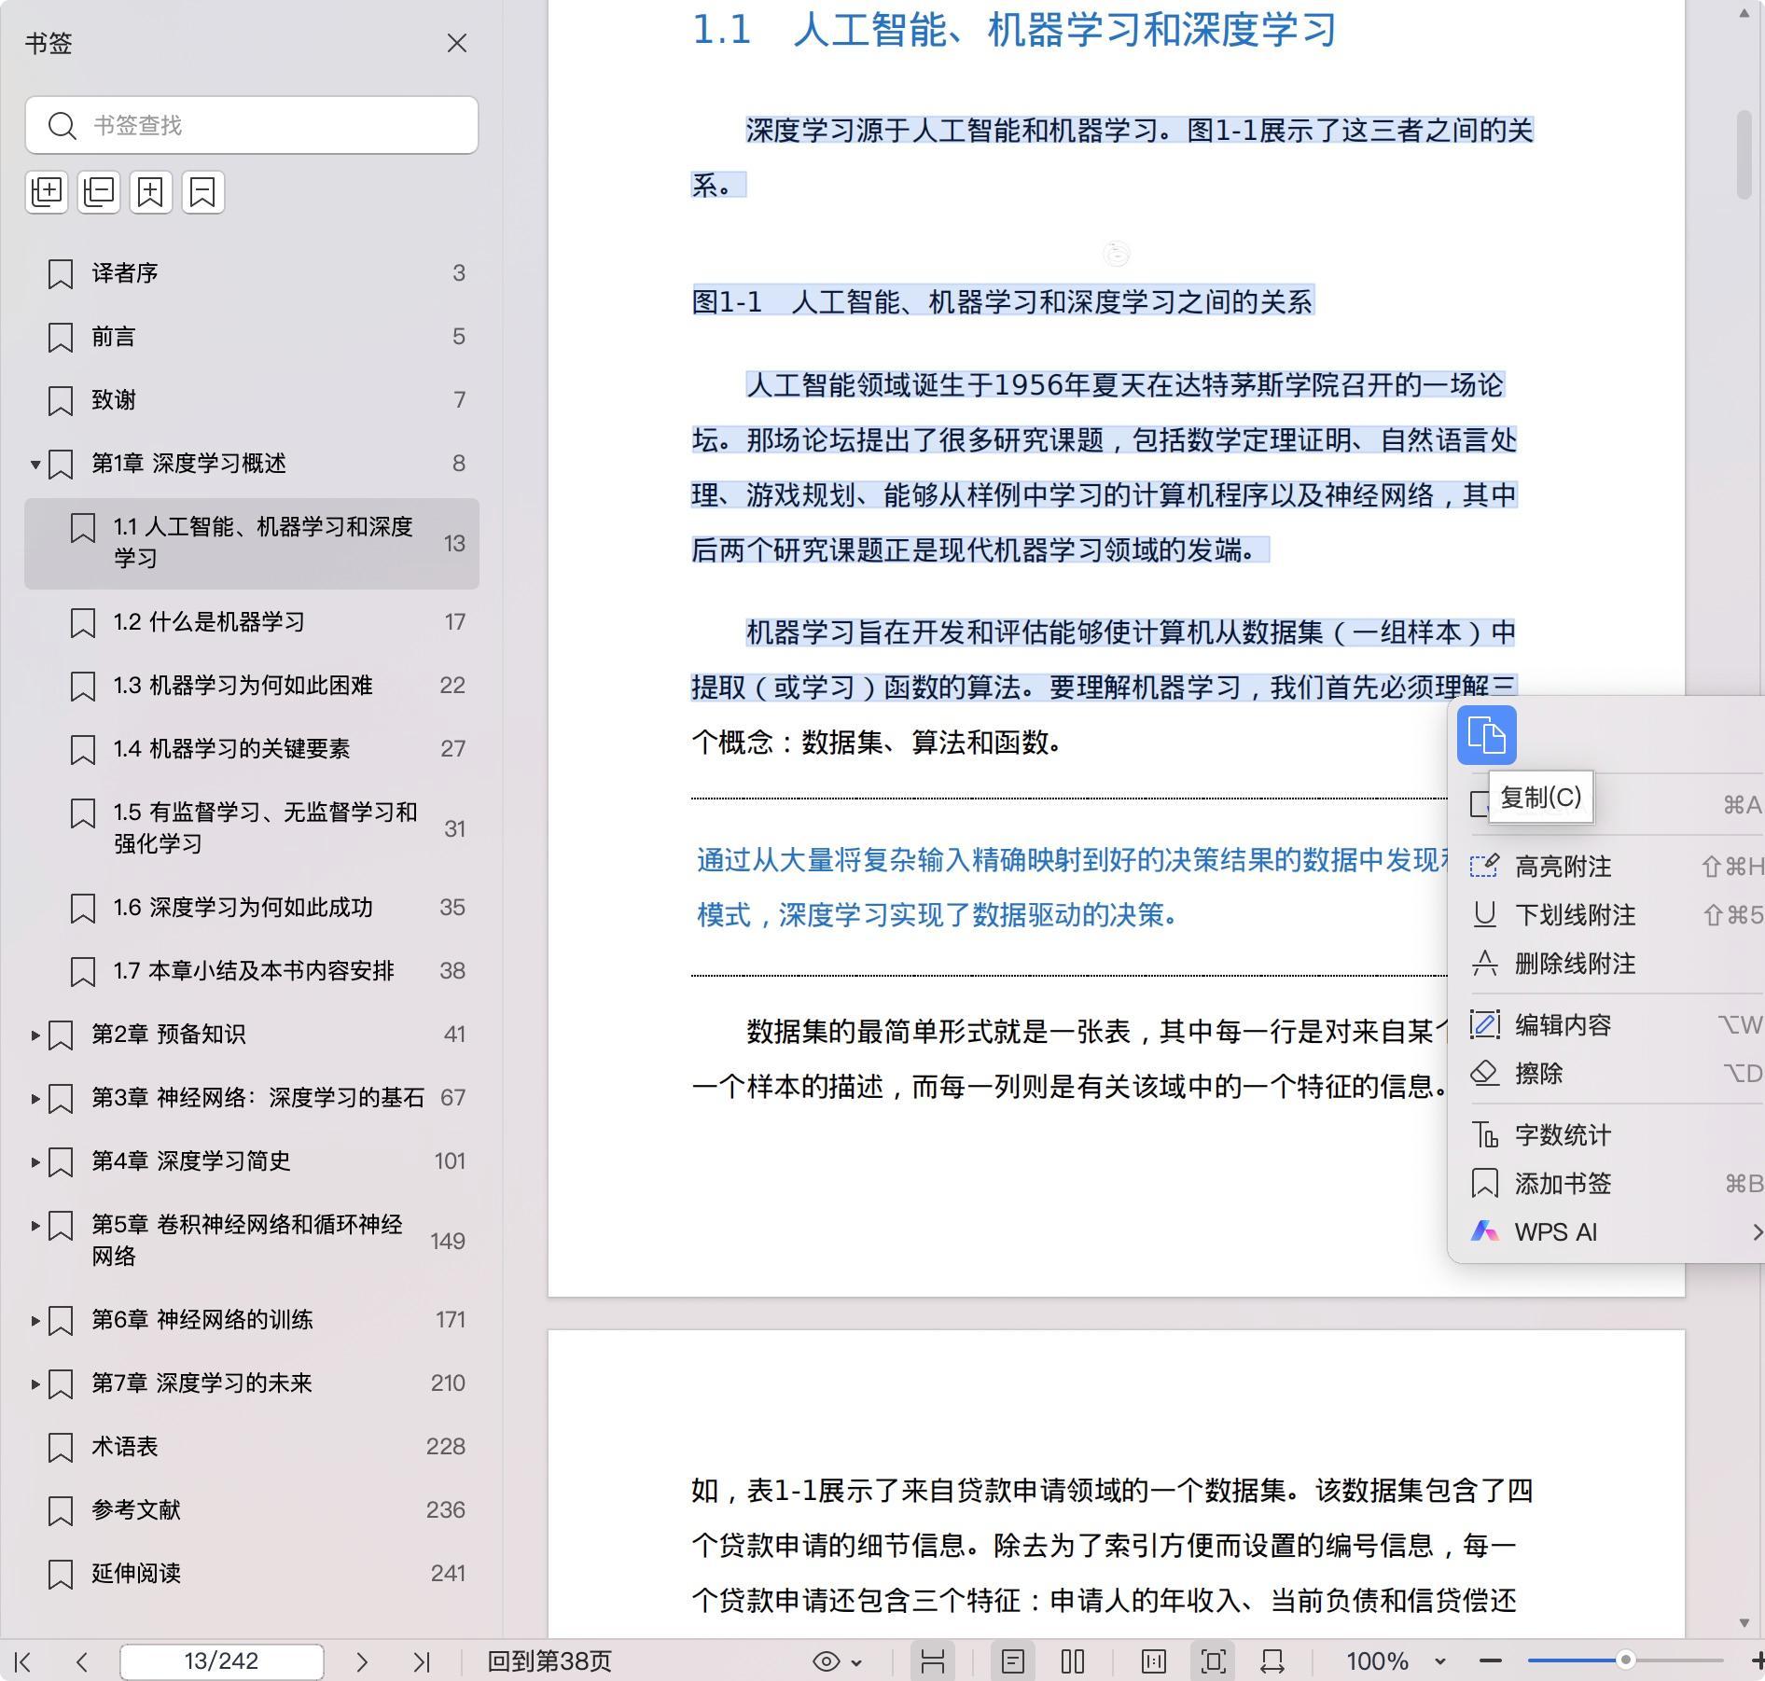This screenshot has width=1765, height=1681.
Task: Click the collapse all bookmarks icon
Action: coord(99,192)
